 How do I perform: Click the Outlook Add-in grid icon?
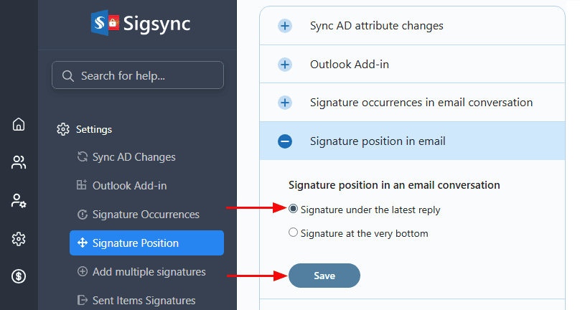(x=82, y=186)
